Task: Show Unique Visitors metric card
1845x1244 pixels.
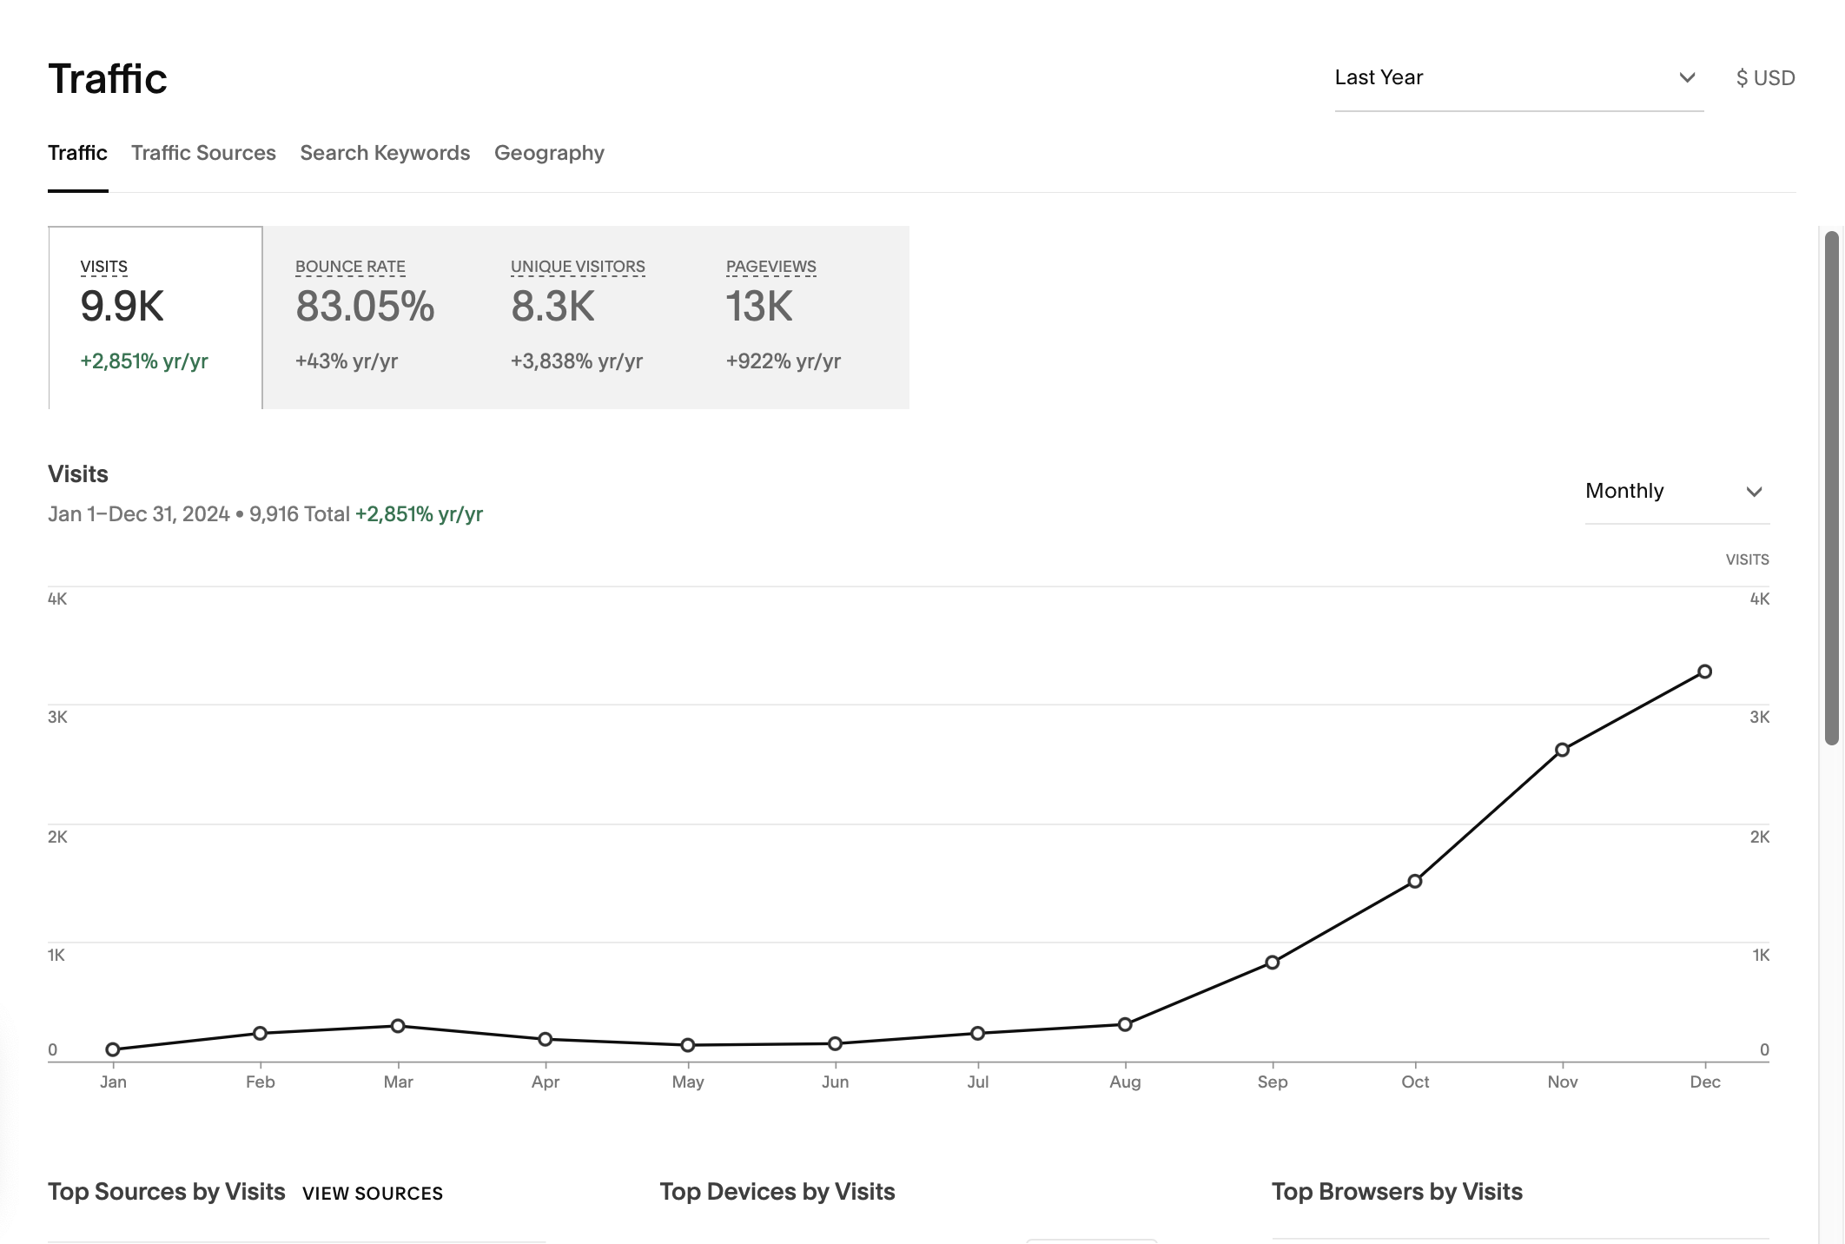Action: (578, 317)
